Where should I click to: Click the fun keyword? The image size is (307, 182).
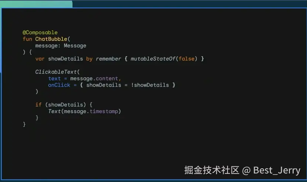tap(27, 39)
